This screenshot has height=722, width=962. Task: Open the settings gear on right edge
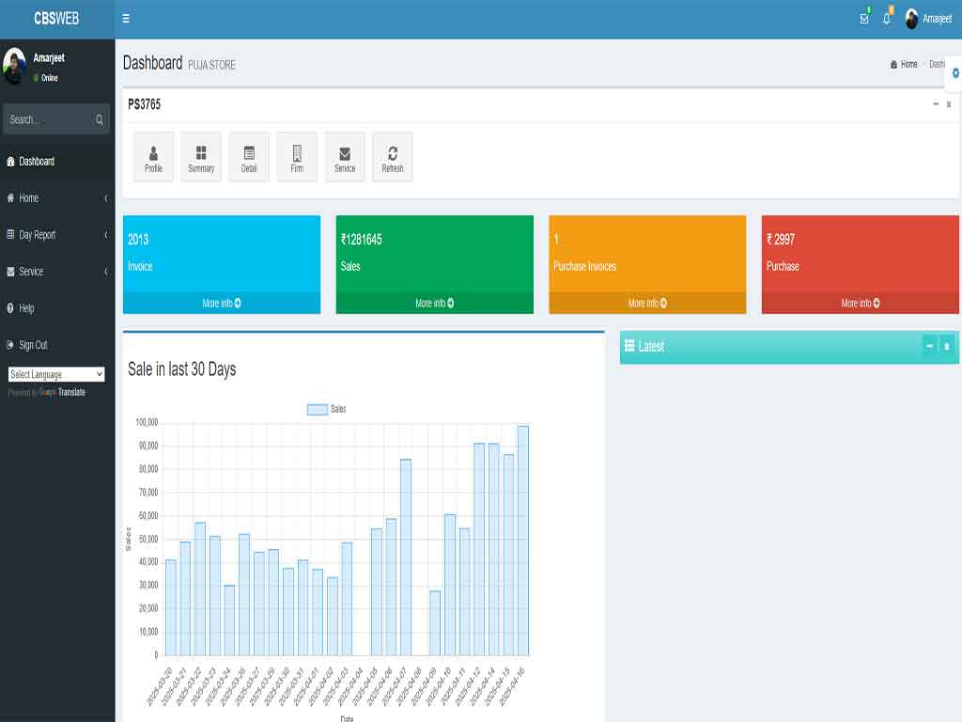tap(955, 72)
